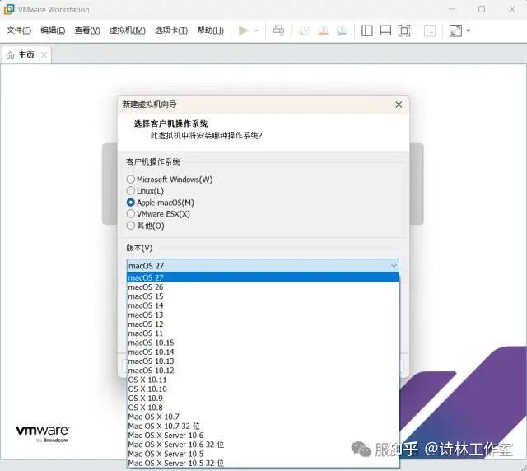This screenshot has height=471, width=527.
Task: Choose macOS 12 from version list
Action: point(263,324)
